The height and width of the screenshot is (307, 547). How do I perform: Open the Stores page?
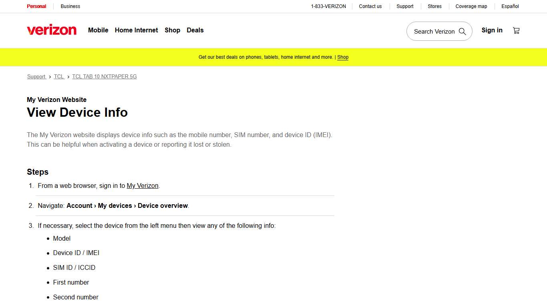tap(434, 6)
